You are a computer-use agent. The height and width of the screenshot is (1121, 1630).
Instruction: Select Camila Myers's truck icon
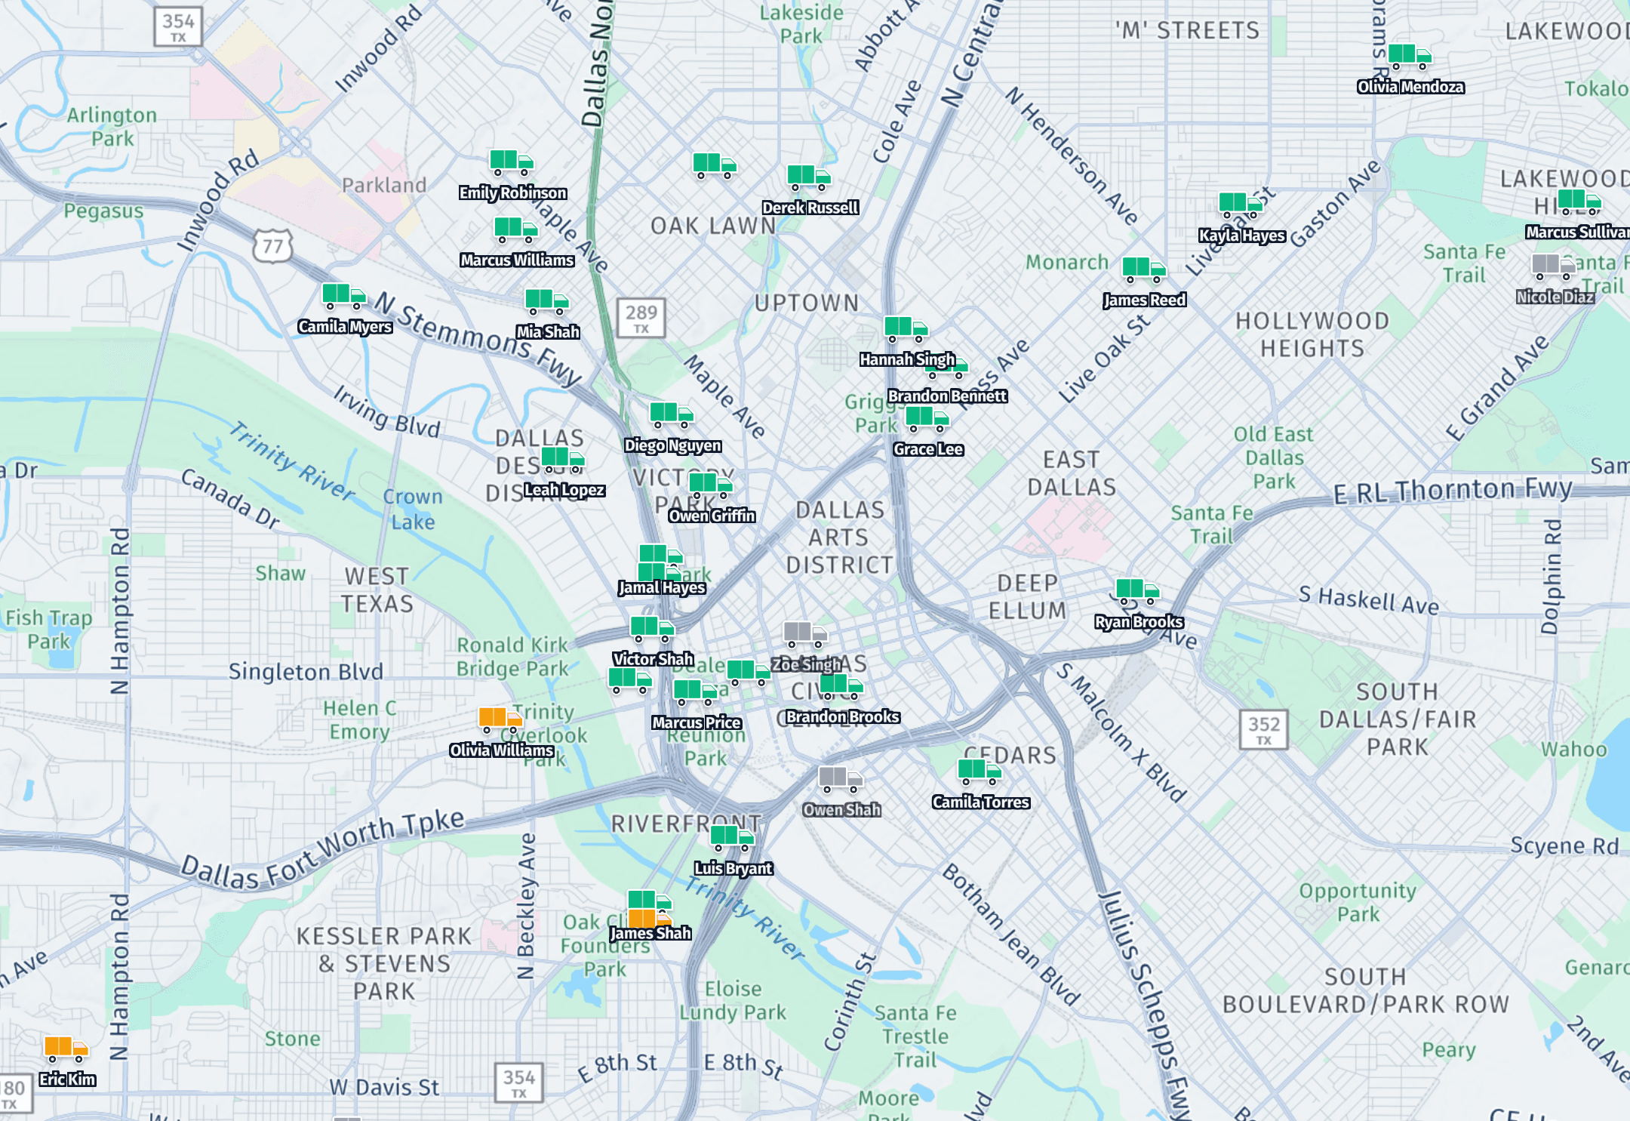[344, 296]
